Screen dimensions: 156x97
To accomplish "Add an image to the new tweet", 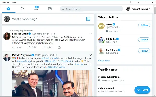I will pos(88,19).
